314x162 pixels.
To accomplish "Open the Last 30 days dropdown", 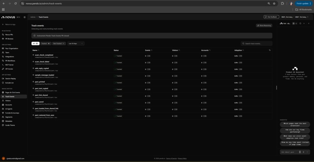I will (76, 43).
